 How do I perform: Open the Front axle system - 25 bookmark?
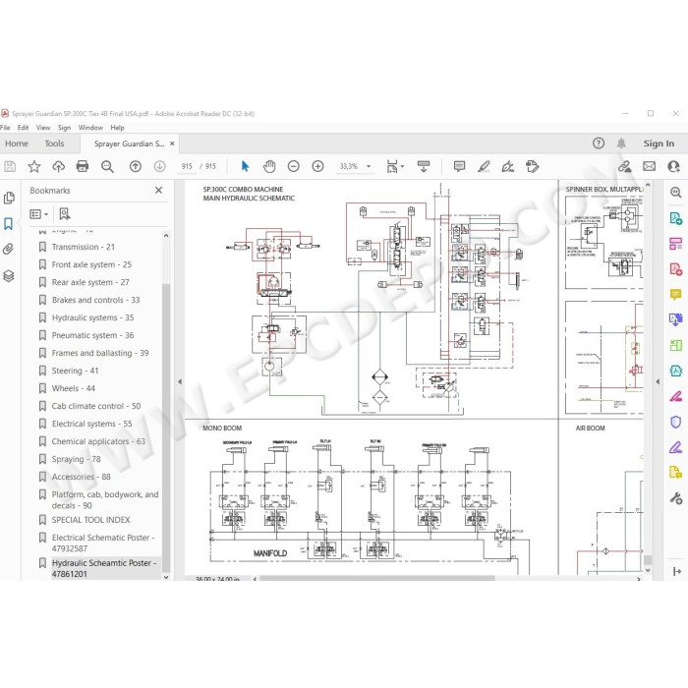91,264
